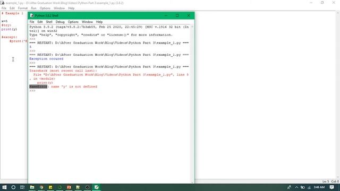
Task: Open the Window menu in the Python Shell window
Action: point(87,22)
